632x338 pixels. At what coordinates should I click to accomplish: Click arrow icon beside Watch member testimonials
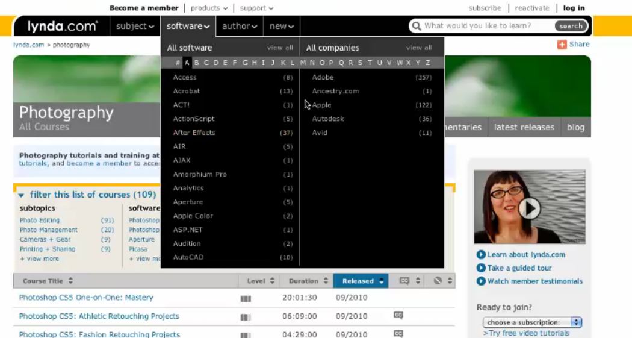pyautogui.click(x=481, y=281)
